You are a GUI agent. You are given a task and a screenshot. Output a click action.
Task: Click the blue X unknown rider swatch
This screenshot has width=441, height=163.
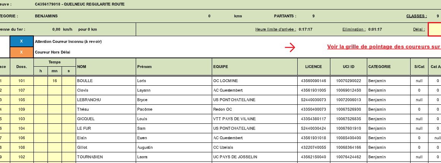point(21,42)
